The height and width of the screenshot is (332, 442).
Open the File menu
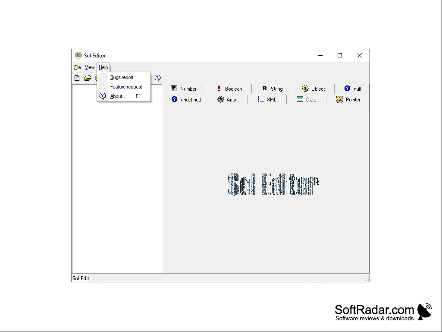78,67
